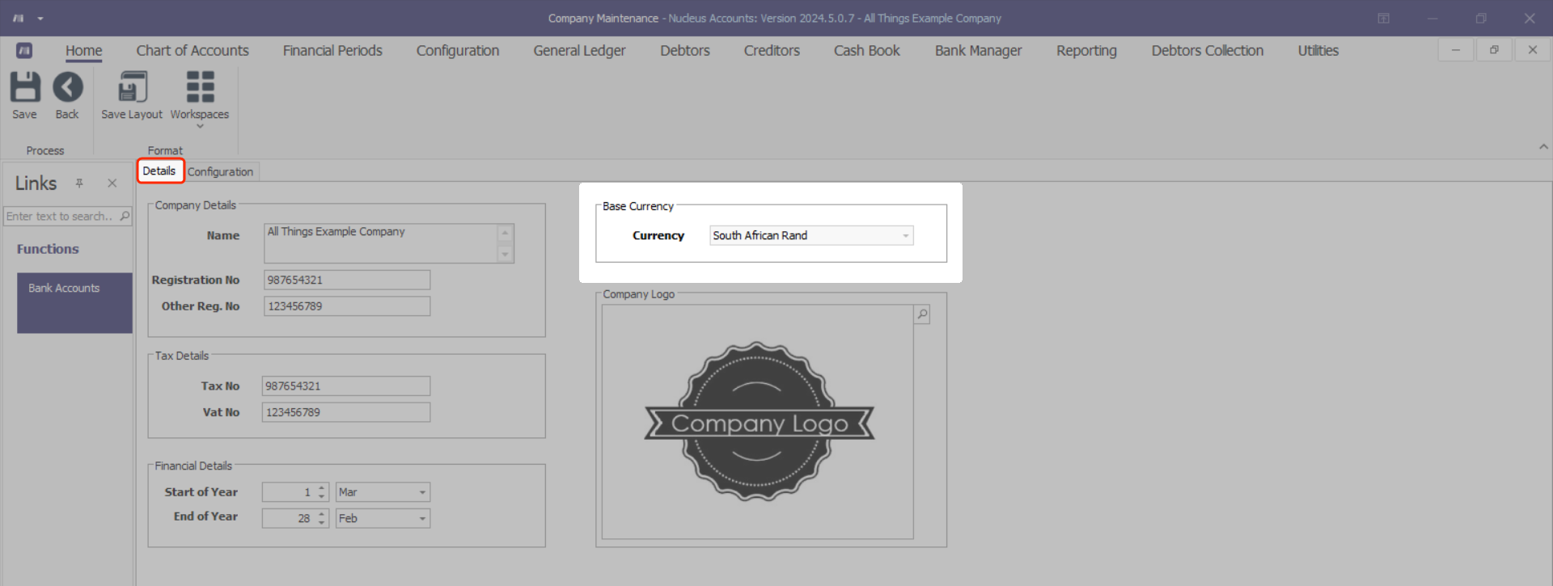
Task: Decrease the Start of Year day
Action: (x=322, y=496)
